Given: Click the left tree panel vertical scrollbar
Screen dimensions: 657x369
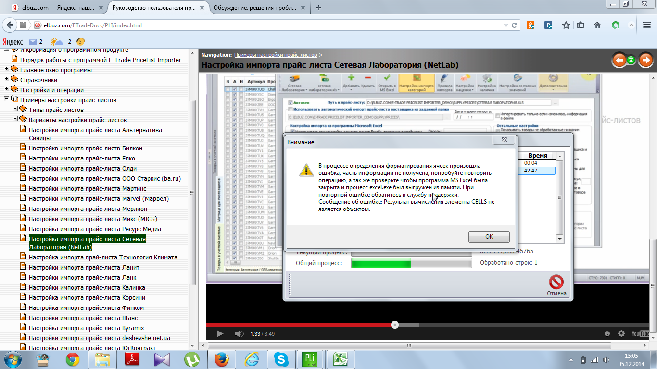Looking at the screenshot, I should (192, 193).
